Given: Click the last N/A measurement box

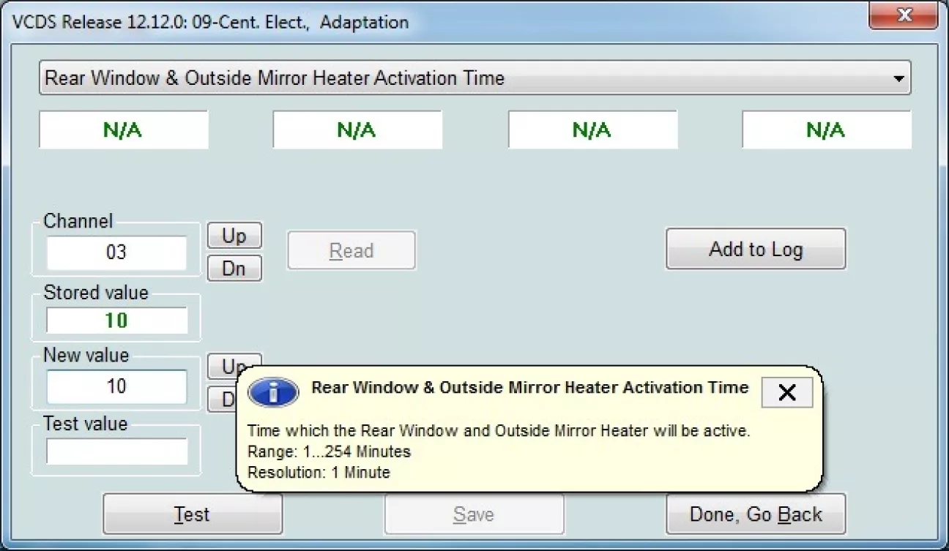Looking at the screenshot, I should [x=826, y=130].
